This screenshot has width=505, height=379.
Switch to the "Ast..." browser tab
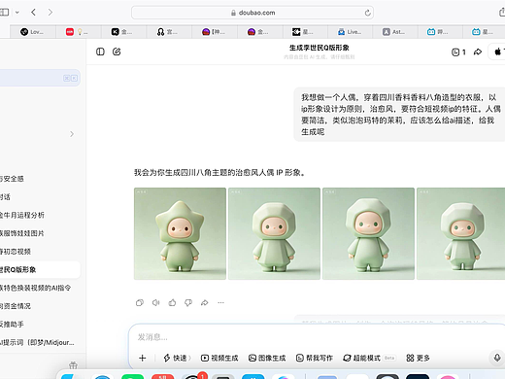(x=394, y=32)
